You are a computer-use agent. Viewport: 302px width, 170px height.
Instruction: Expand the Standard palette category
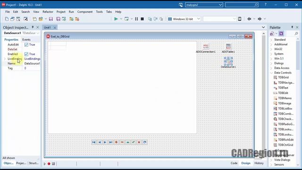tap(271, 40)
